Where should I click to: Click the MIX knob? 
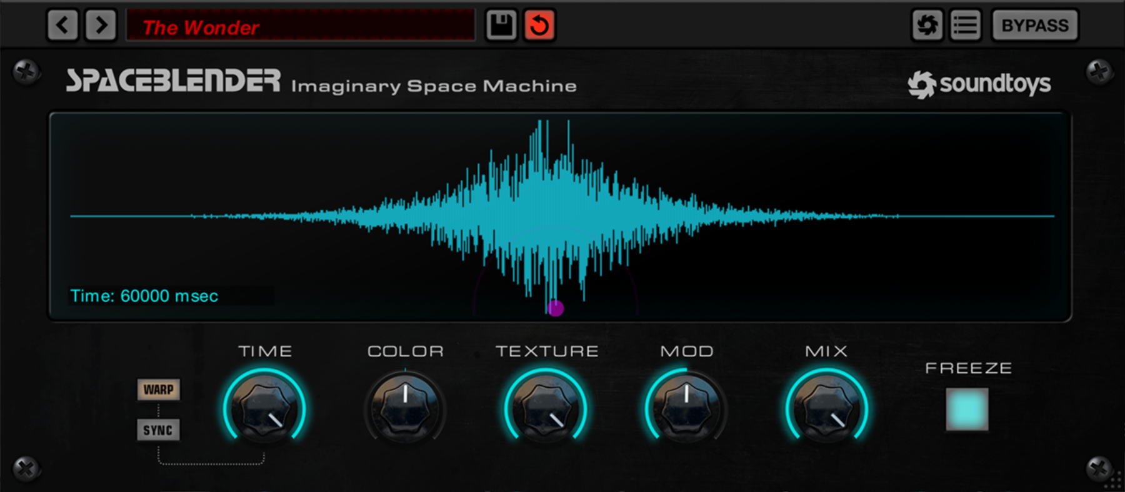(827, 408)
